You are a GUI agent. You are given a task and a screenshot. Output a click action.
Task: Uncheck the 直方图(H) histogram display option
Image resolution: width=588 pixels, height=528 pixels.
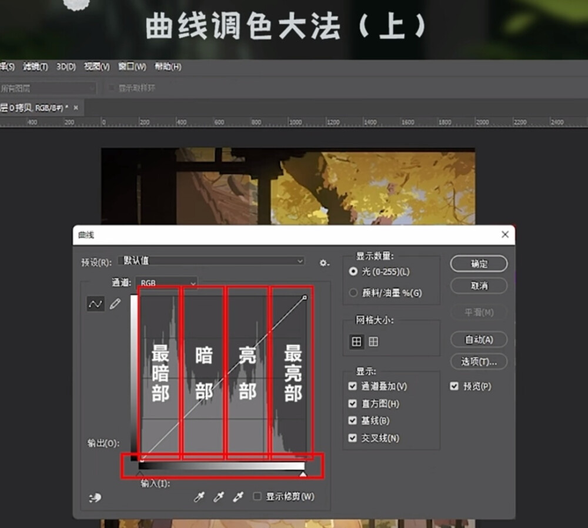point(352,403)
